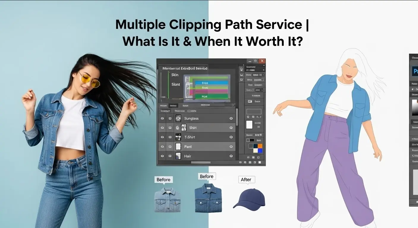The width and height of the screenshot is (418, 228).
Task: Click the move tool icon in the side toolbar
Action: tap(241, 69)
